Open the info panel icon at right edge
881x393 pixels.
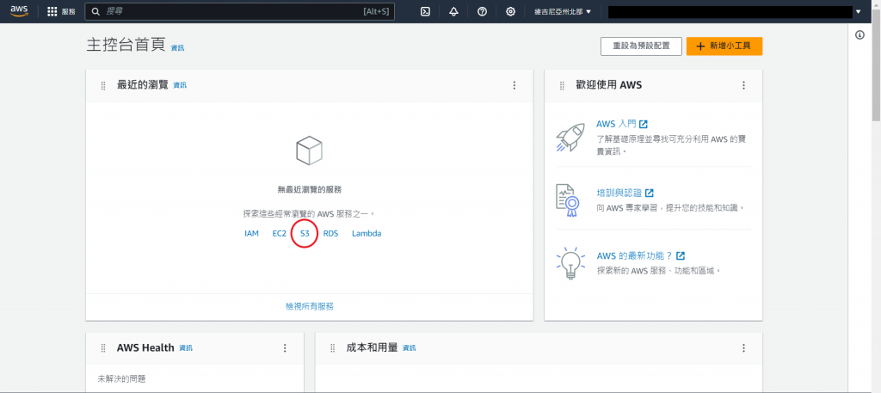859,35
